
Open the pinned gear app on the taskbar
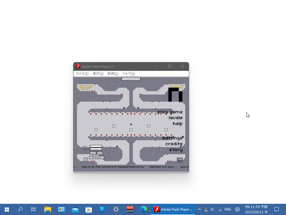tap(116, 209)
